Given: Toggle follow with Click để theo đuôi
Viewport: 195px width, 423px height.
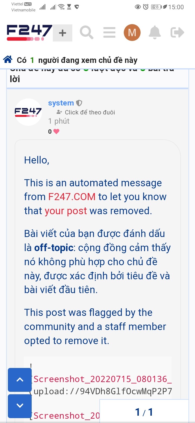Looking at the screenshot, I should pyautogui.click(x=86, y=112).
